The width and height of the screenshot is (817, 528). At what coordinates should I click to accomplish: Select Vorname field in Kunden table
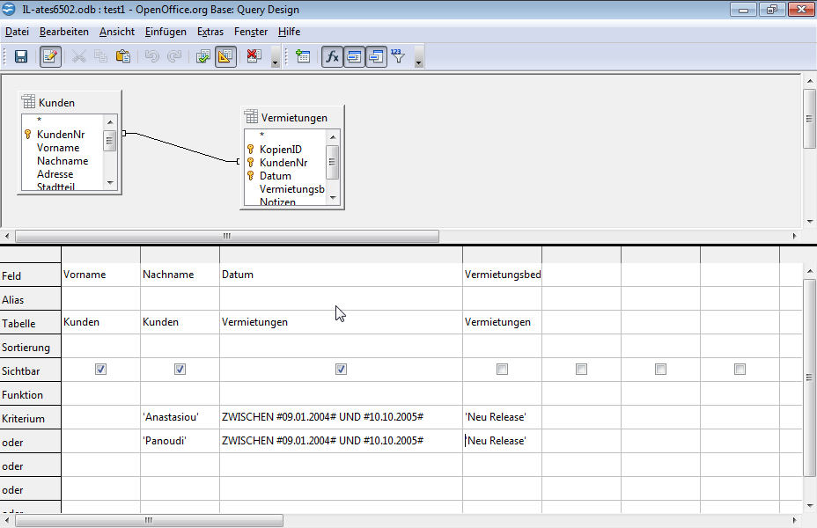tap(58, 148)
